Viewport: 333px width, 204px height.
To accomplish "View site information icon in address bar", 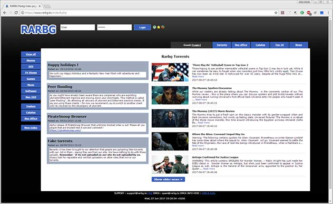I will click(x=23, y=13).
